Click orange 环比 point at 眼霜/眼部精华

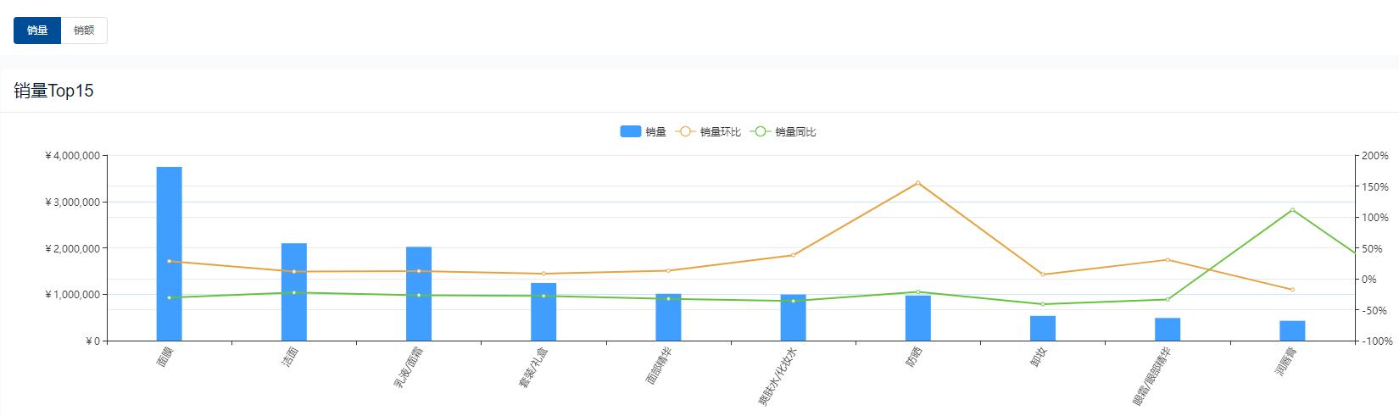click(1168, 260)
